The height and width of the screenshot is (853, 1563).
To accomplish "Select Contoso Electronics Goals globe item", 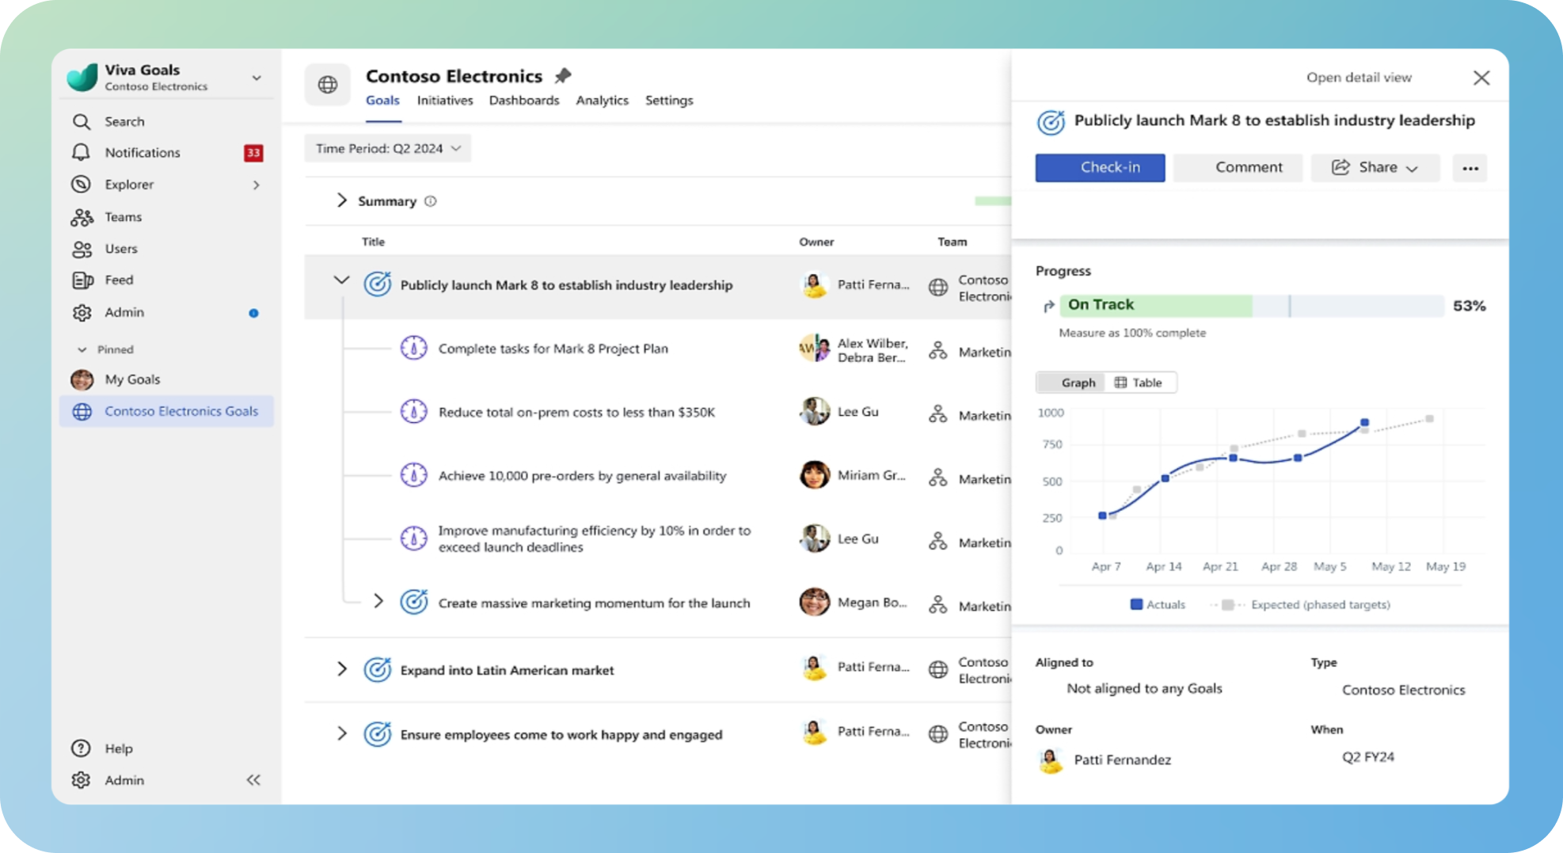I will click(x=166, y=411).
